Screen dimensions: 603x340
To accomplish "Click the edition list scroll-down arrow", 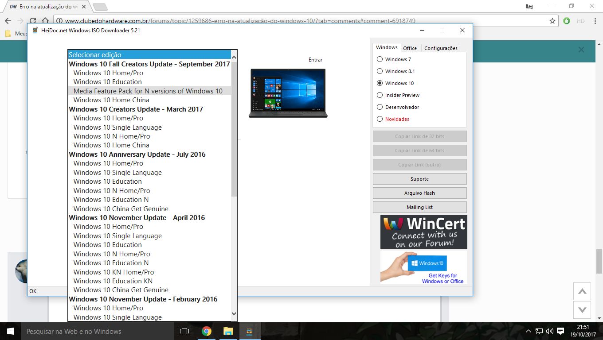I will click(234, 314).
